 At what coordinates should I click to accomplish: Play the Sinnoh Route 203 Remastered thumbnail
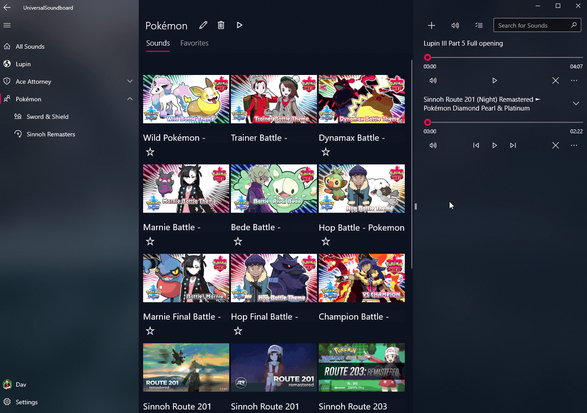coord(362,367)
